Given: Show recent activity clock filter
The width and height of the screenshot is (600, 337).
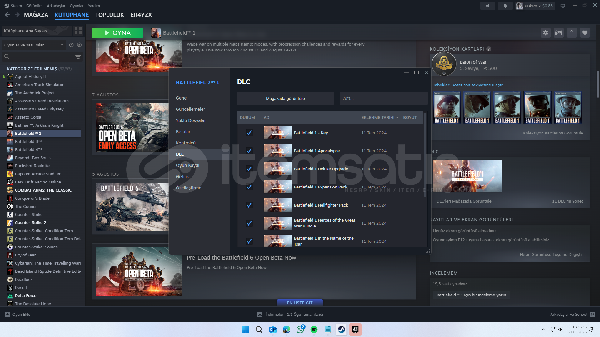Looking at the screenshot, I should (x=71, y=45).
